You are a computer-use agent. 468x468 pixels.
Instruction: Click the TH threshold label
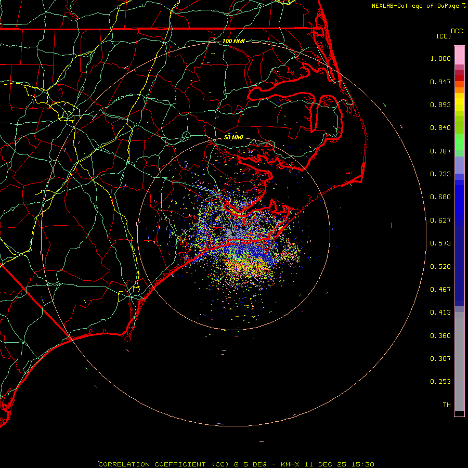click(447, 405)
